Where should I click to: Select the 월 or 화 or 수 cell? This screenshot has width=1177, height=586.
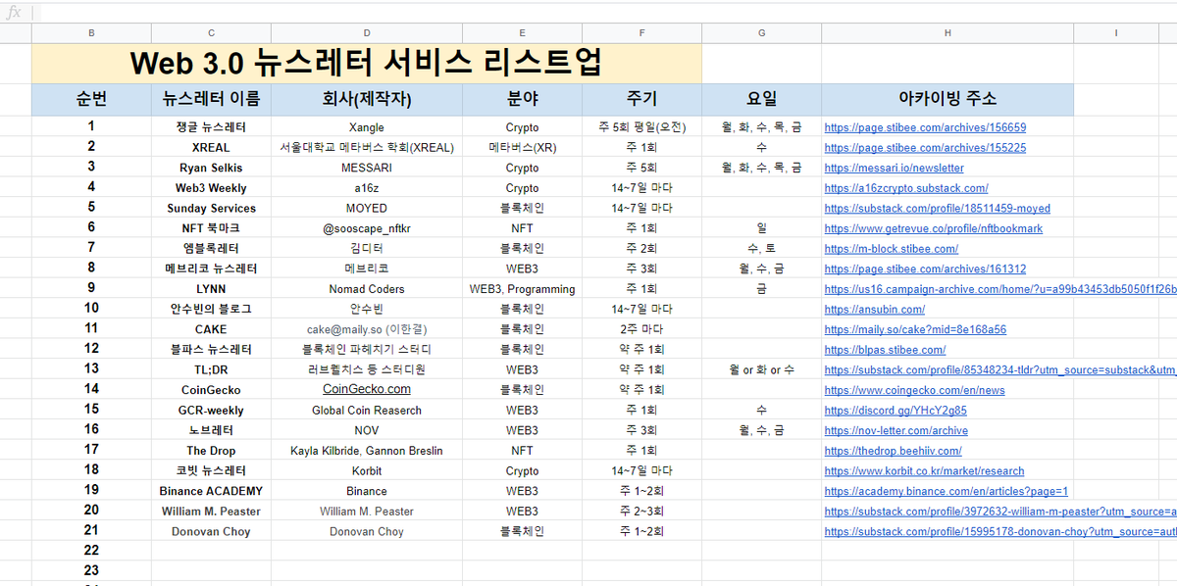[762, 369]
